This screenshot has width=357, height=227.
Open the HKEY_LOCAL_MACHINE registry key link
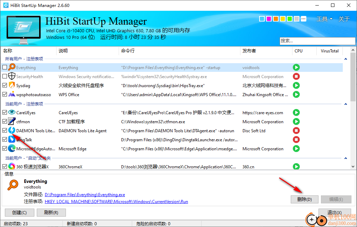(x=116, y=202)
